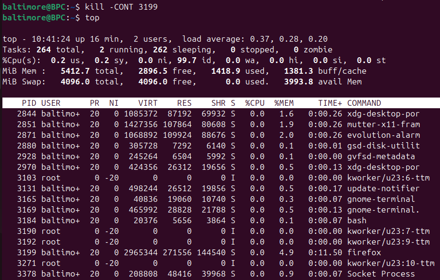Viewport: 440px width, 280px height.
Task: Click the 10:41:24 time in top header
Action: (x=51, y=39)
